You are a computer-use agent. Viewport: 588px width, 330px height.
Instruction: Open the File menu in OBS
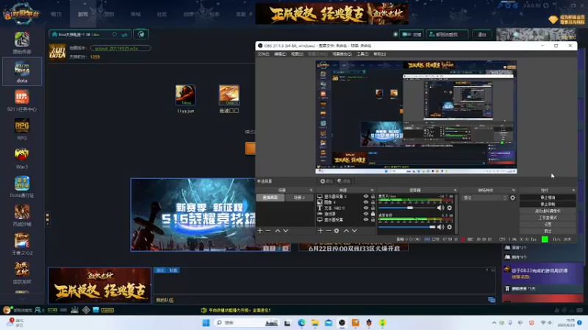(263, 54)
